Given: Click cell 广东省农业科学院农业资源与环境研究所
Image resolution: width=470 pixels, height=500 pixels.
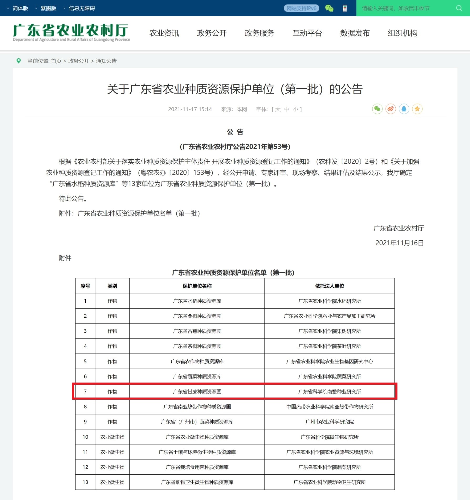Looking at the screenshot, I should coord(330,452).
